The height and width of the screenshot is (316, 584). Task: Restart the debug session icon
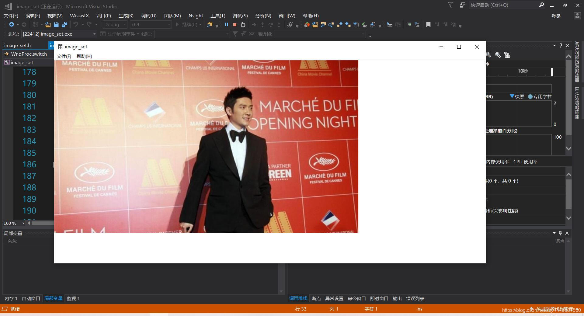243,25
